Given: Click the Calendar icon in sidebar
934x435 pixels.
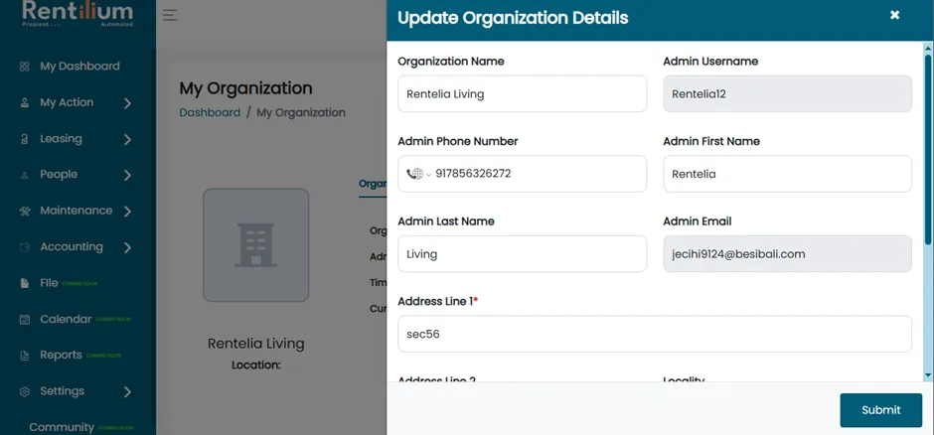Looking at the screenshot, I should click(x=25, y=320).
